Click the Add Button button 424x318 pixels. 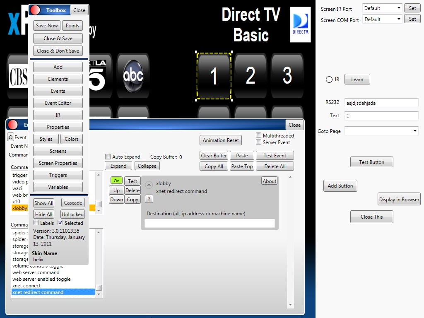340,186
